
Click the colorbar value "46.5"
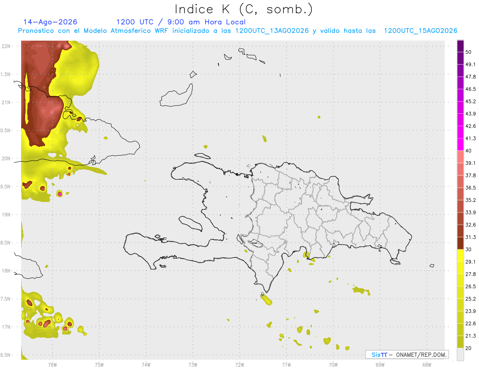471,89
